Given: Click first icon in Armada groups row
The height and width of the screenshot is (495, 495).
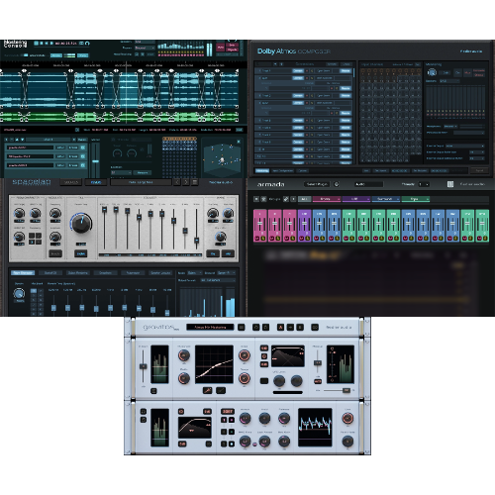Looking at the screenshot, I should point(256,199).
